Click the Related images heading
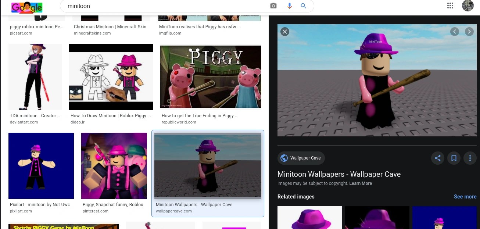 pyautogui.click(x=296, y=197)
